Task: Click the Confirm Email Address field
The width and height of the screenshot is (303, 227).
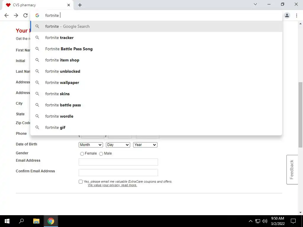Action: 118,173
